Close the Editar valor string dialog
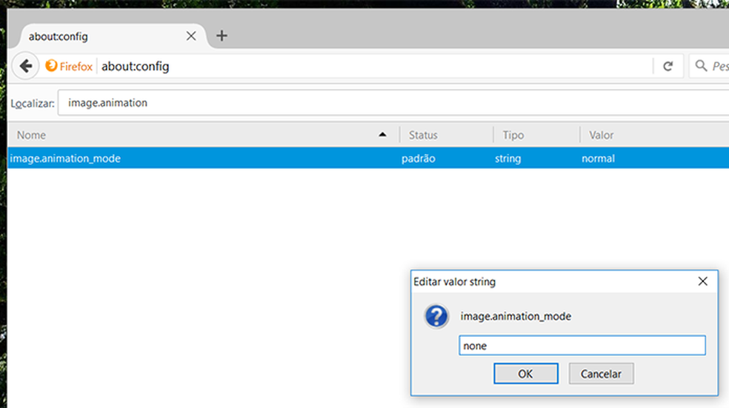 click(702, 281)
